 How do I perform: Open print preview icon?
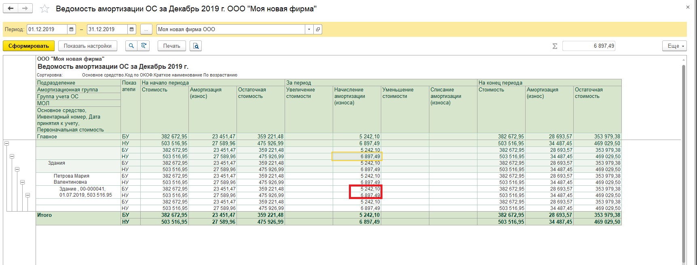[x=196, y=46]
